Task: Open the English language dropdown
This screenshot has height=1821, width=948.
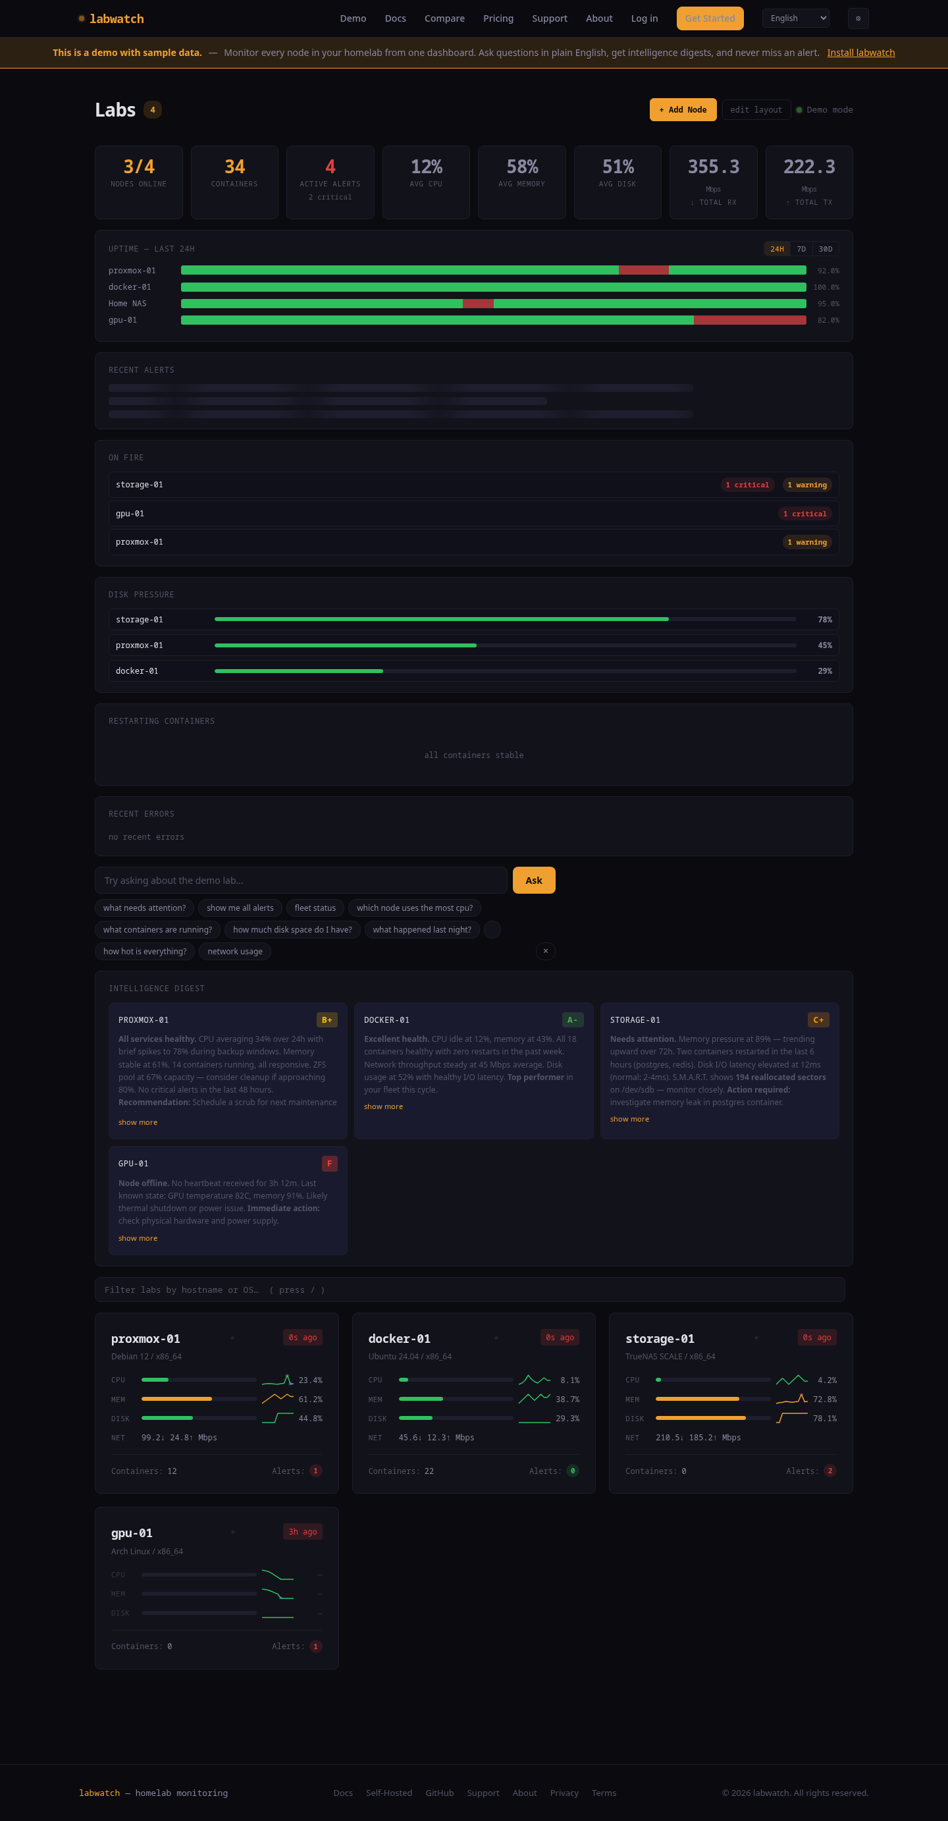Action: coord(795,18)
